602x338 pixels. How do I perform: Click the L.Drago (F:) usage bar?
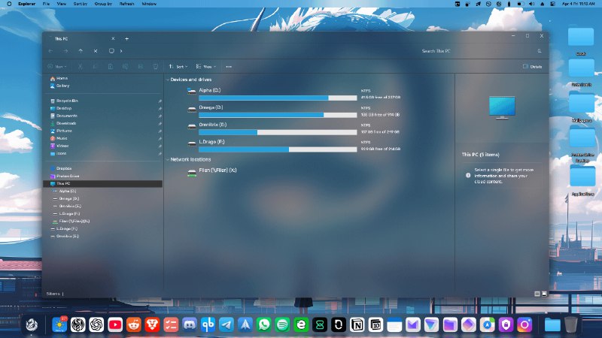point(278,149)
